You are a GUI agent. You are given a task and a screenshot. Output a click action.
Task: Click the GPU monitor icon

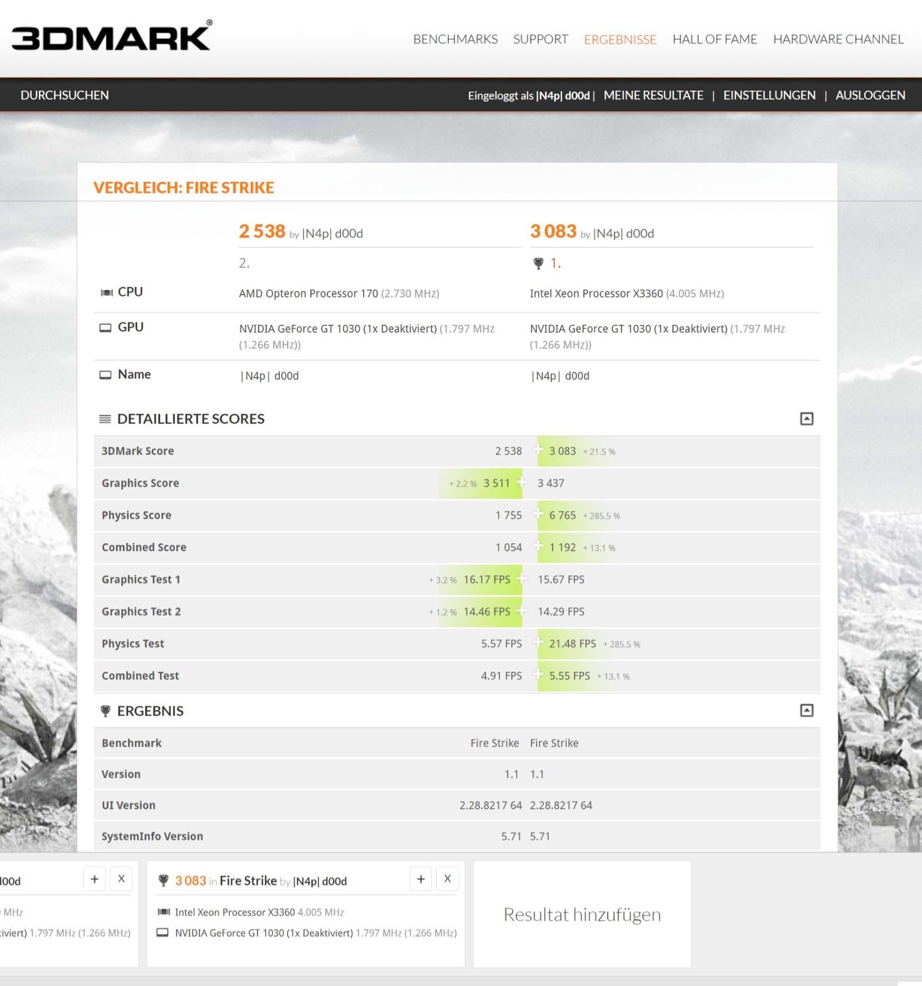[x=105, y=328]
